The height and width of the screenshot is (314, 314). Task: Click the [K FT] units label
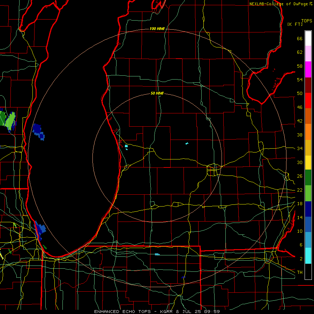point(295,24)
